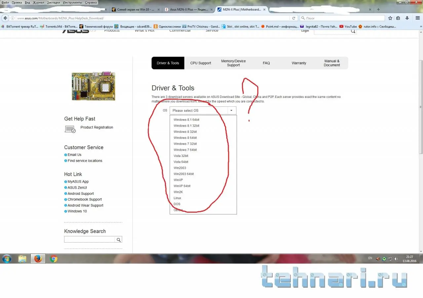Switch to the 'Asus M2N-X Plus — Яндекс' browser tab
423x298 pixels.
tap(189, 10)
